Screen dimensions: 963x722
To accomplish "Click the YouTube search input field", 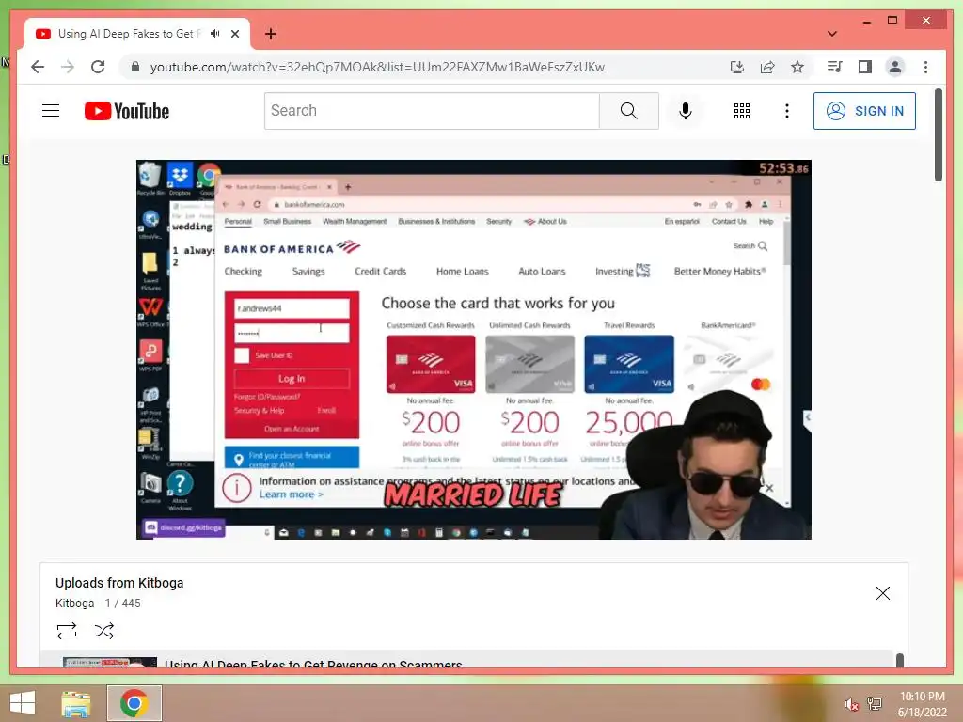I will [432, 111].
